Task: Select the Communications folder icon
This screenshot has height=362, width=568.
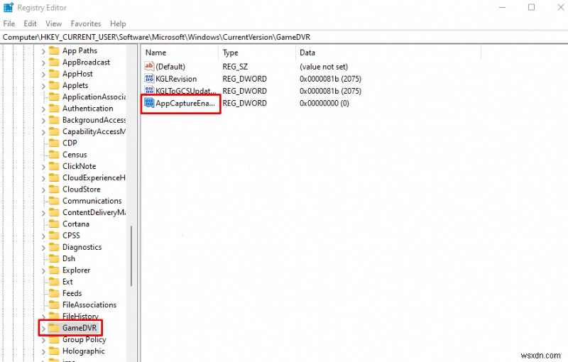Action: (x=54, y=201)
